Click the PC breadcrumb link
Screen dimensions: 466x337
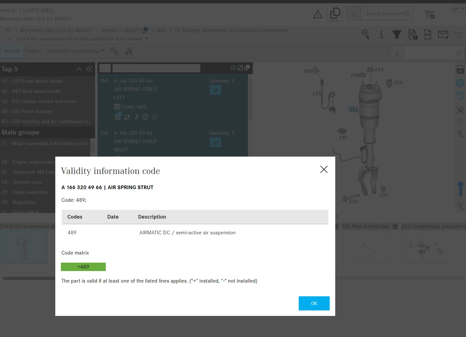(8, 30)
